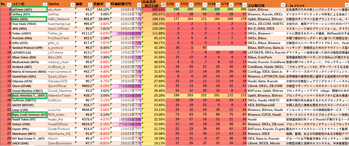Open the 時価総額(円) filter dropdown
349x146 pixels.
coord(138,5)
